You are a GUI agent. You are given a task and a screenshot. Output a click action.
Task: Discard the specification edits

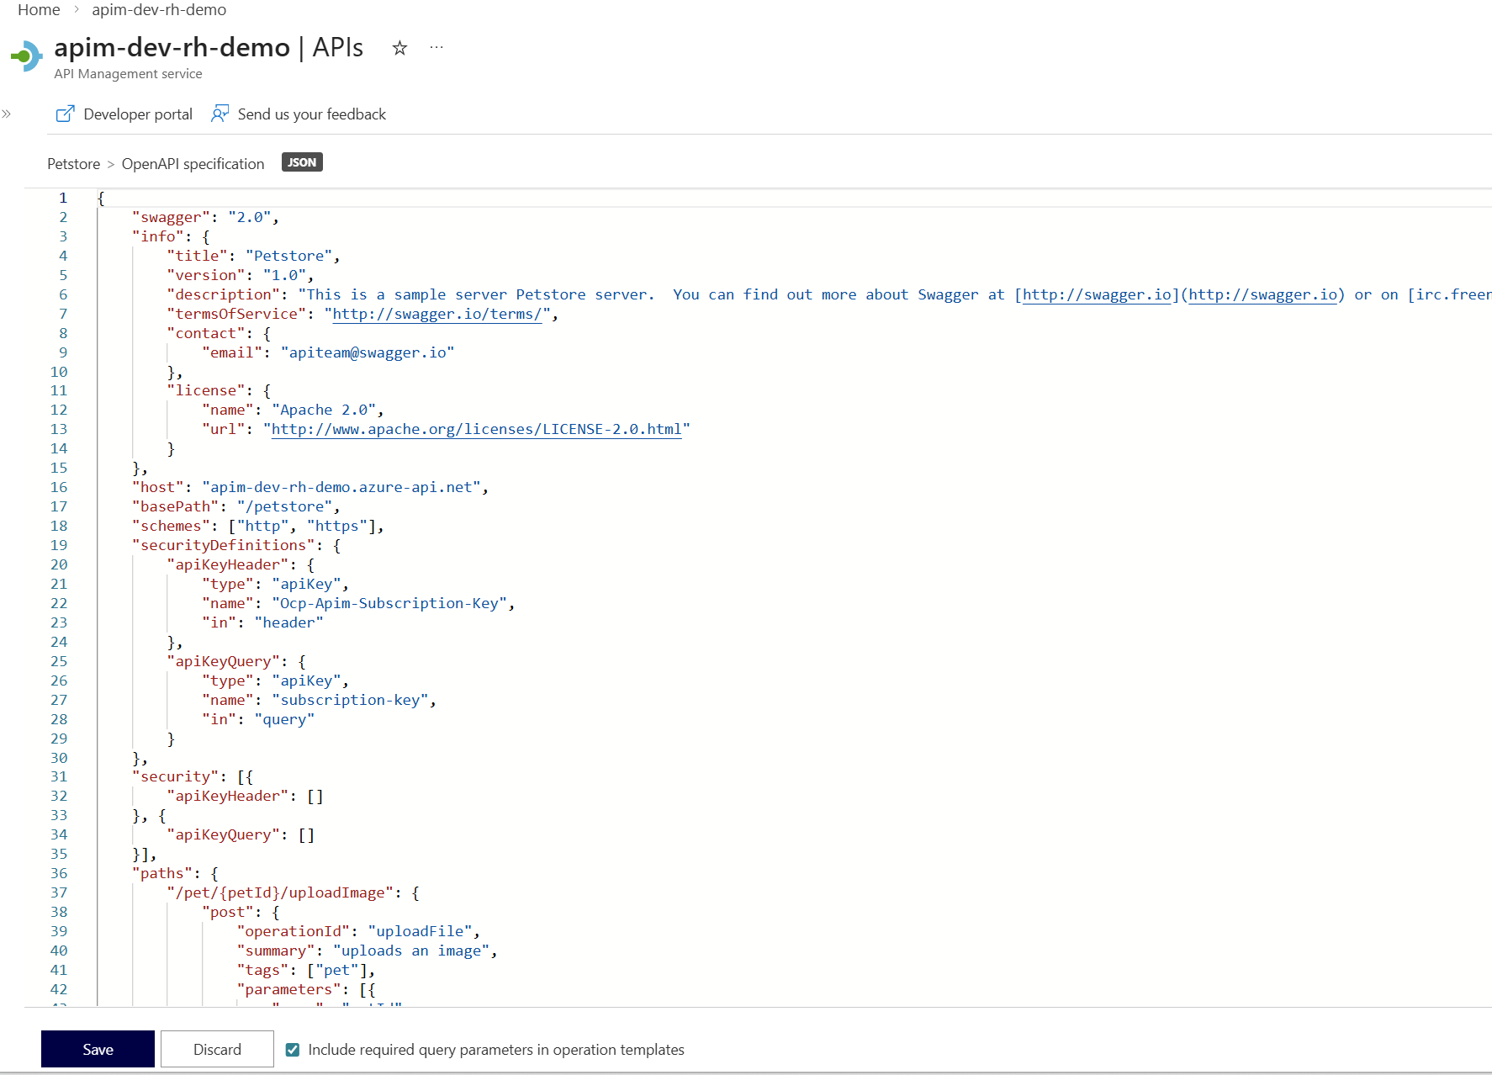[217, 1049]
